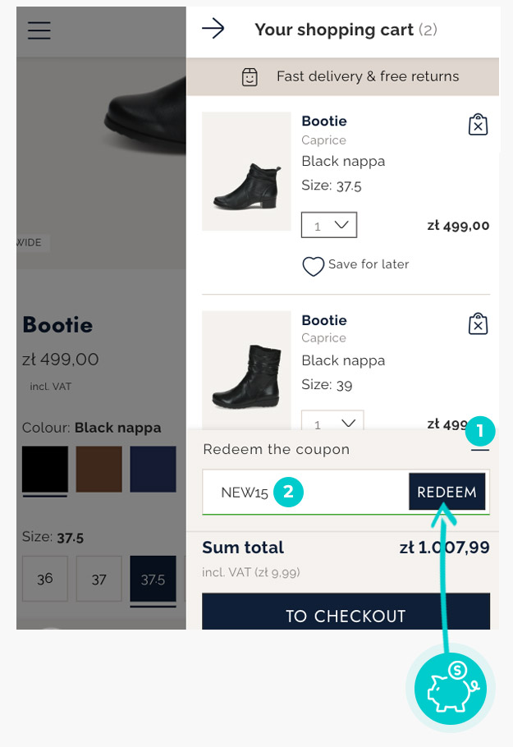Image resolution: width=513 pixels, height=747 pixels.
Task: Remove second Bootie size 39 from cart
Action: (x=478, y=323)
